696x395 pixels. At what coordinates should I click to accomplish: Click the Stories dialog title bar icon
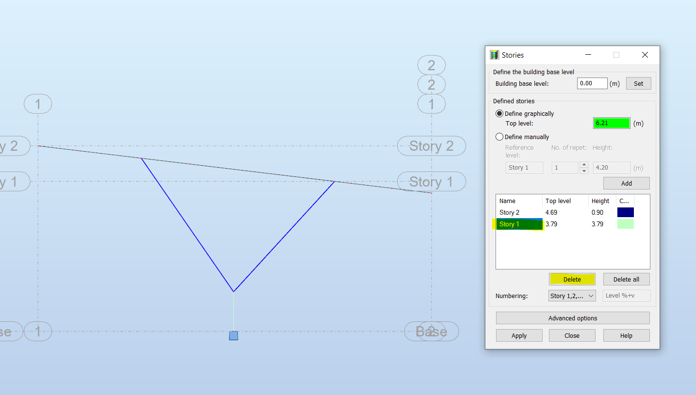494,55
